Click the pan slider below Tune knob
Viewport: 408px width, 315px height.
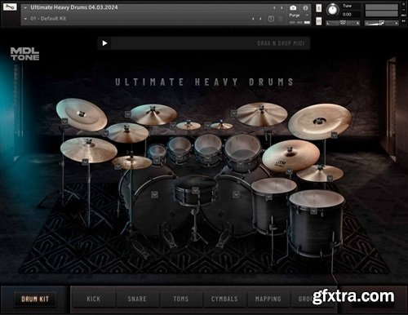pos(344,23)
